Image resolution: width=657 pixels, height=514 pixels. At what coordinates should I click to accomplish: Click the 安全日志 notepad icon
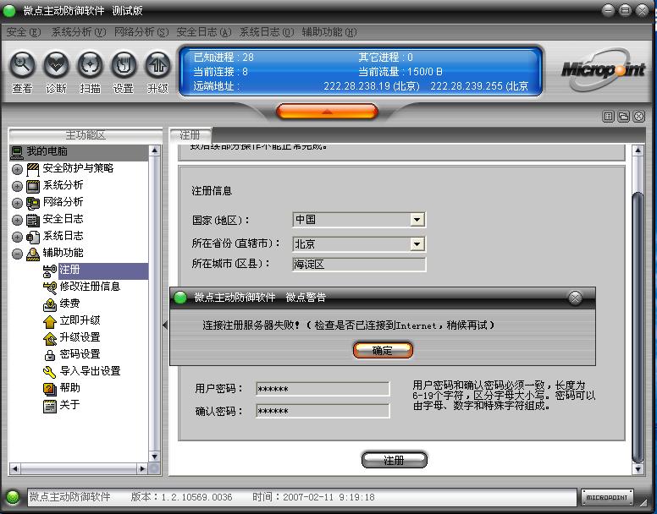coord(33,220)
